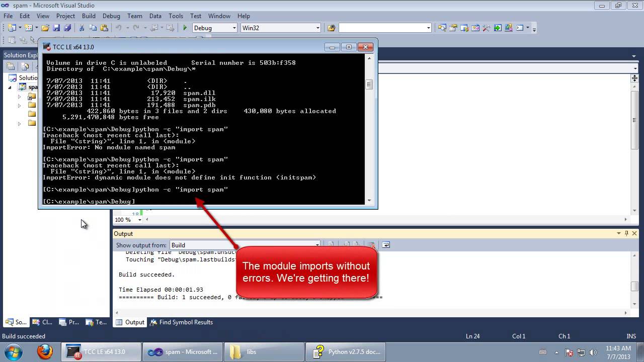Open the Output panel window position dropdown
The image size is (644, 362).
click(x=619, y=233)
